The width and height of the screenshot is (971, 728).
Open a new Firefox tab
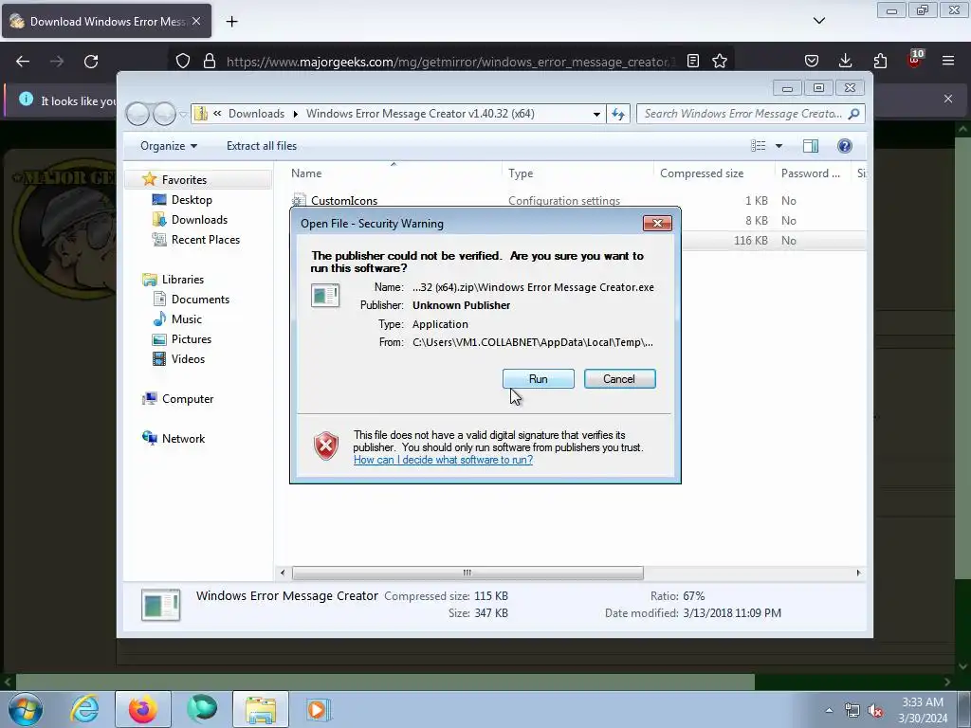(x=231, y=22)
